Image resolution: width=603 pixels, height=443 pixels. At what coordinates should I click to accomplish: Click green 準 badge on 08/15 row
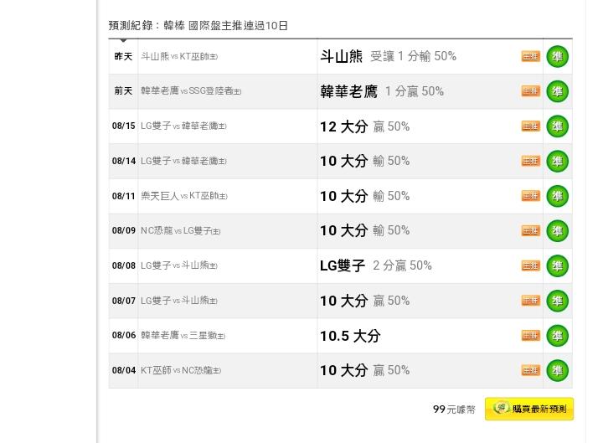pos(557,126)
